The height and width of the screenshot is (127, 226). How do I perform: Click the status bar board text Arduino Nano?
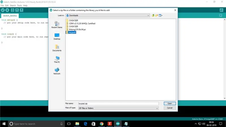pos(207,119)
